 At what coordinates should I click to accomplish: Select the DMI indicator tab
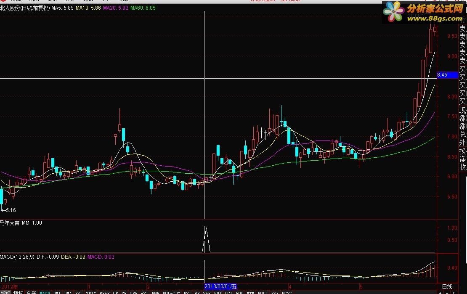(x=57, y=292)
